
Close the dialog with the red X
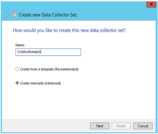click(x=151, y=4)
